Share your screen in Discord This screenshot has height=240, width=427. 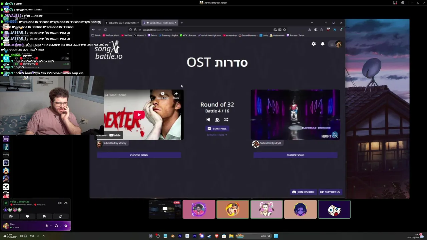(x=28, y=216)
